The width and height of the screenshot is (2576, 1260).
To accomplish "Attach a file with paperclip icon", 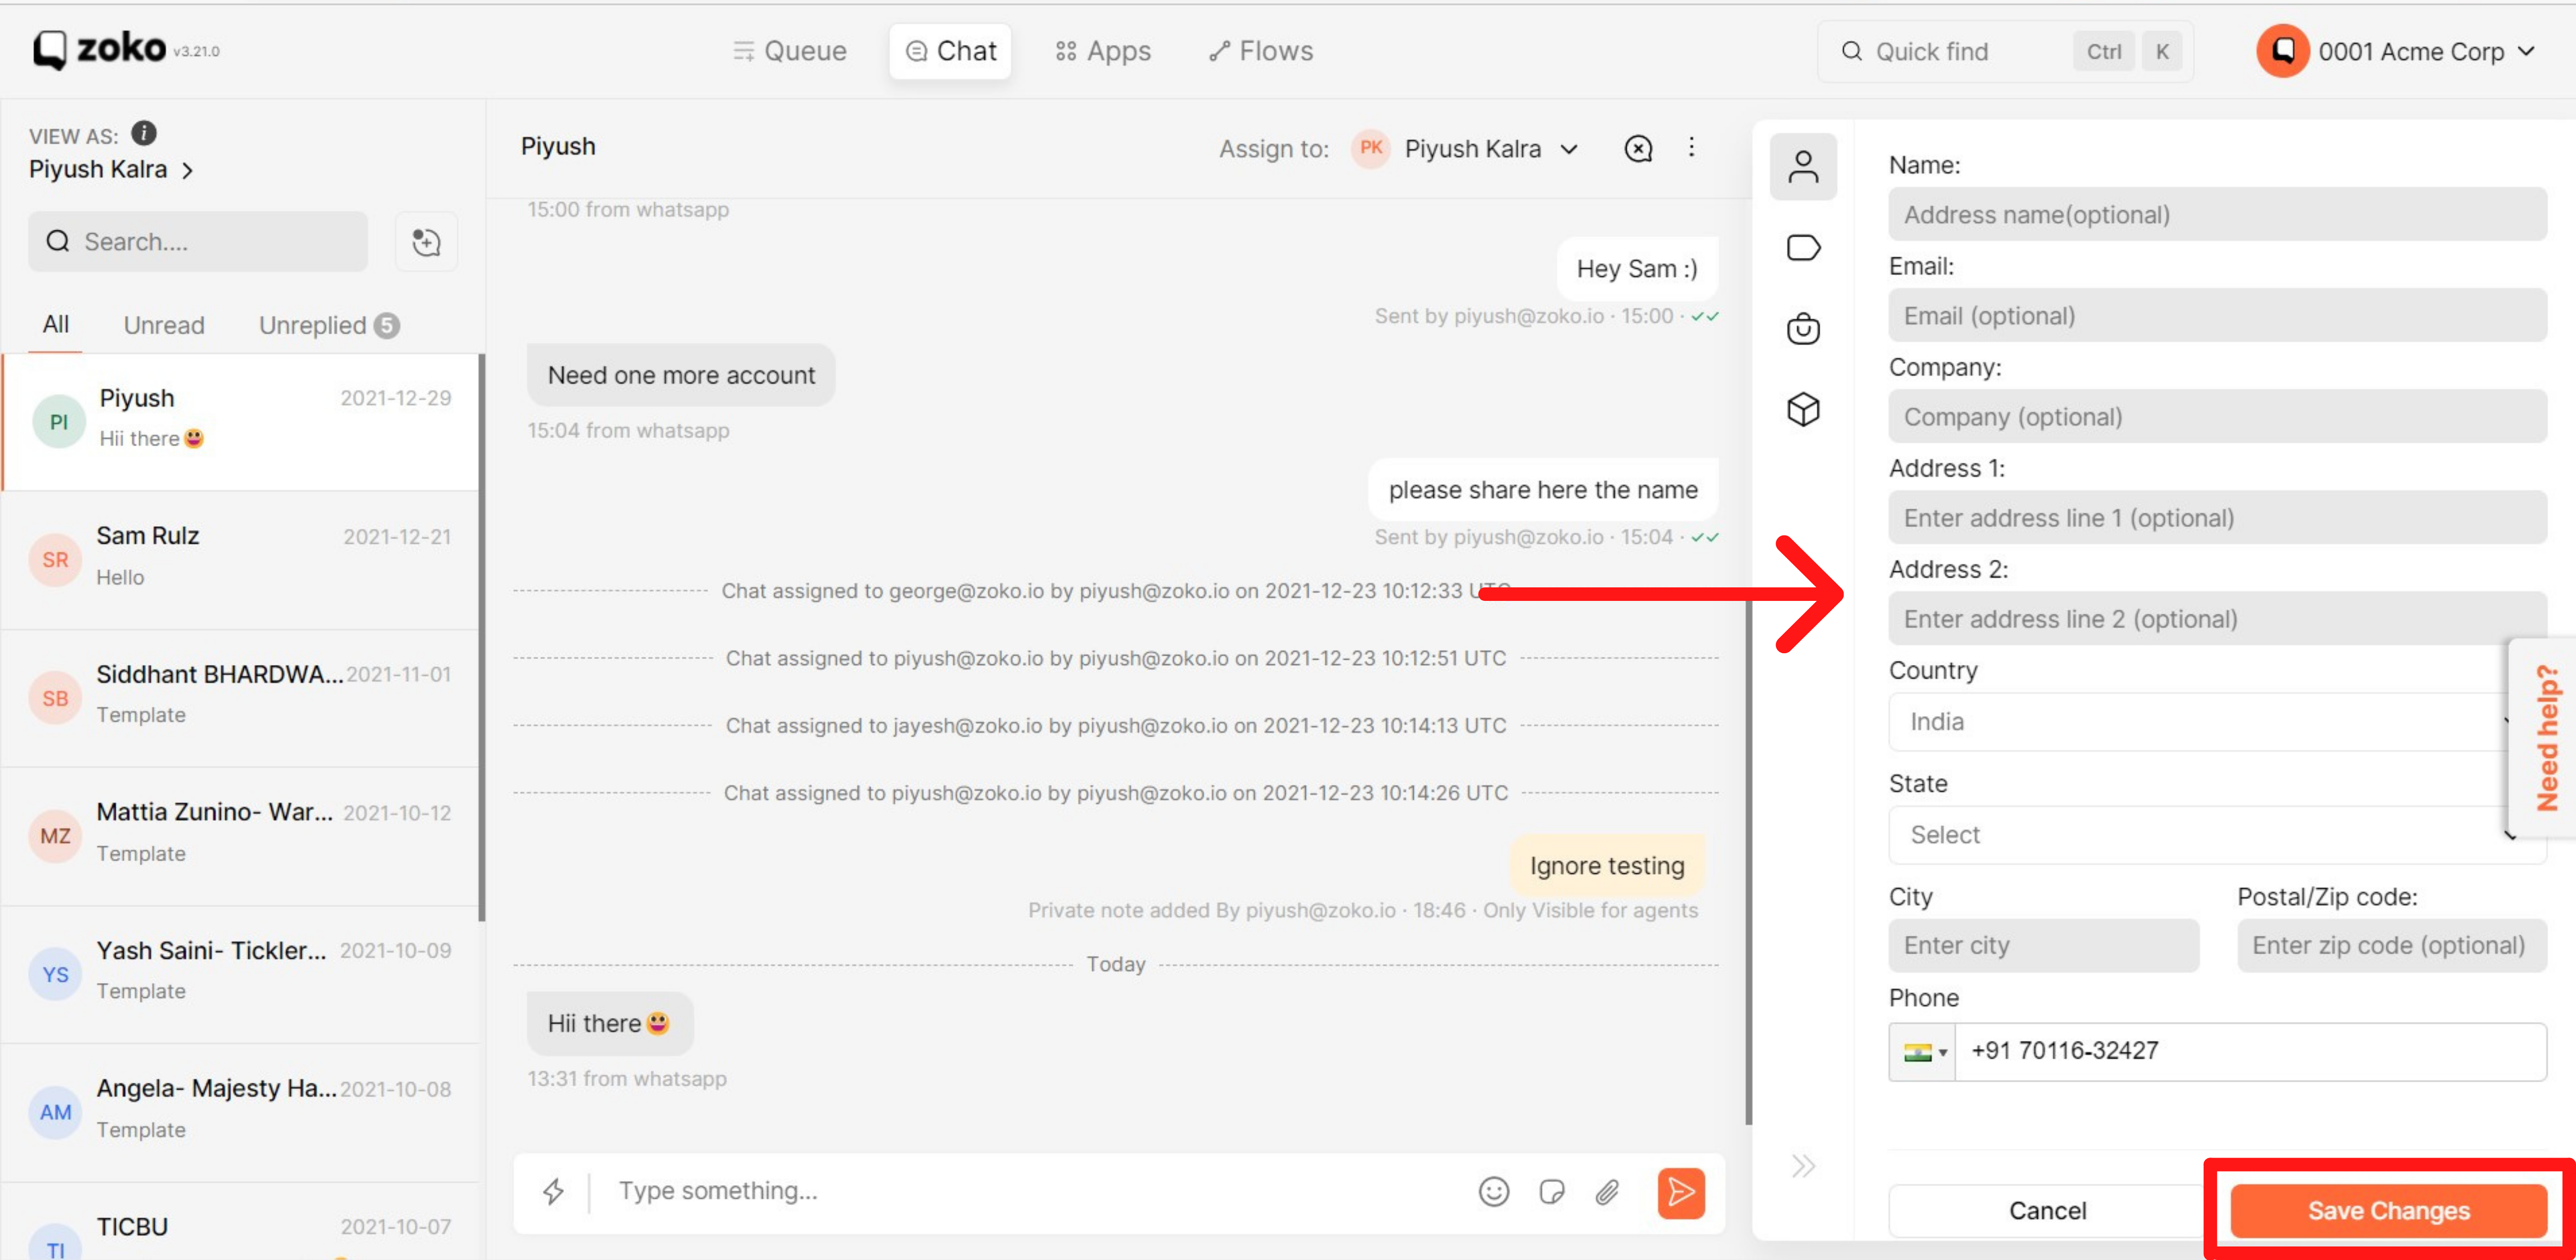I will (1607, 1191).
